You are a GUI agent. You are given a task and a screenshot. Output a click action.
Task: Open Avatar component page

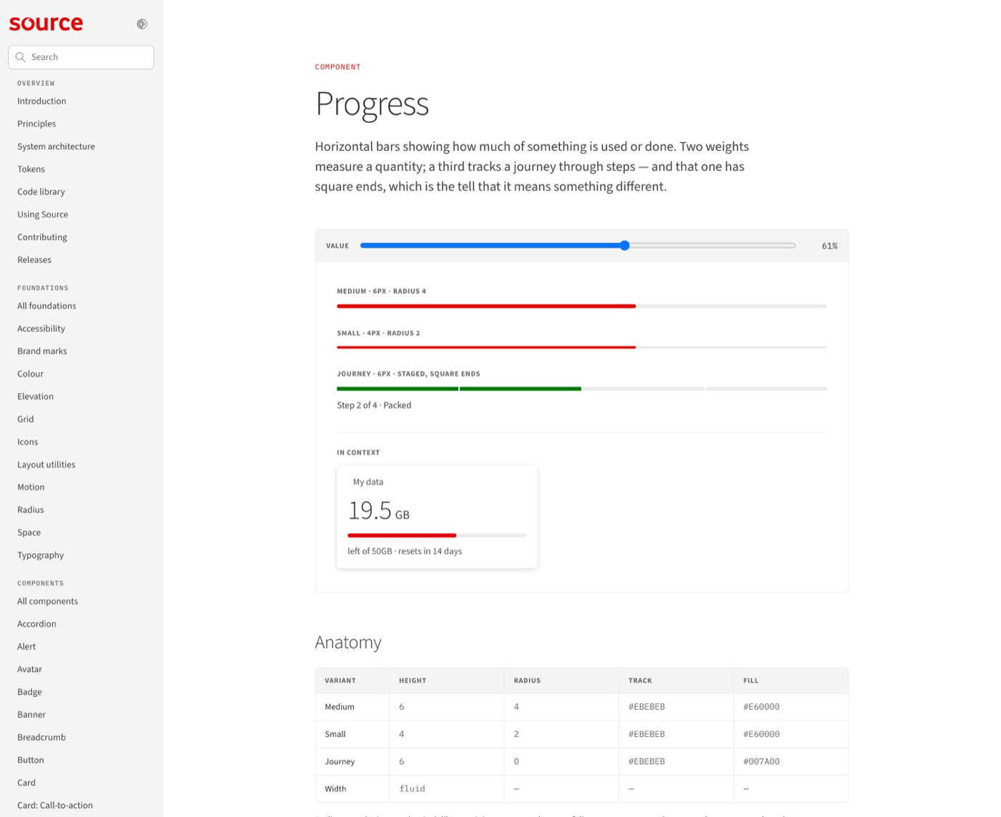tap(29, 670)
